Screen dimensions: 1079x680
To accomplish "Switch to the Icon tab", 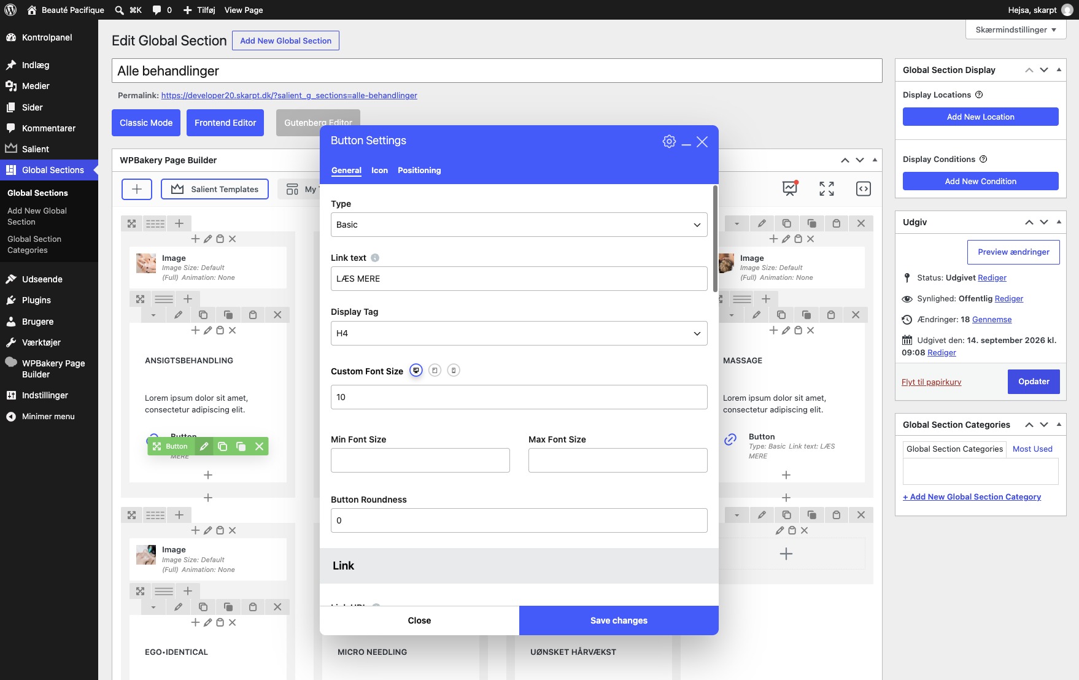I will tap(379, 171).
